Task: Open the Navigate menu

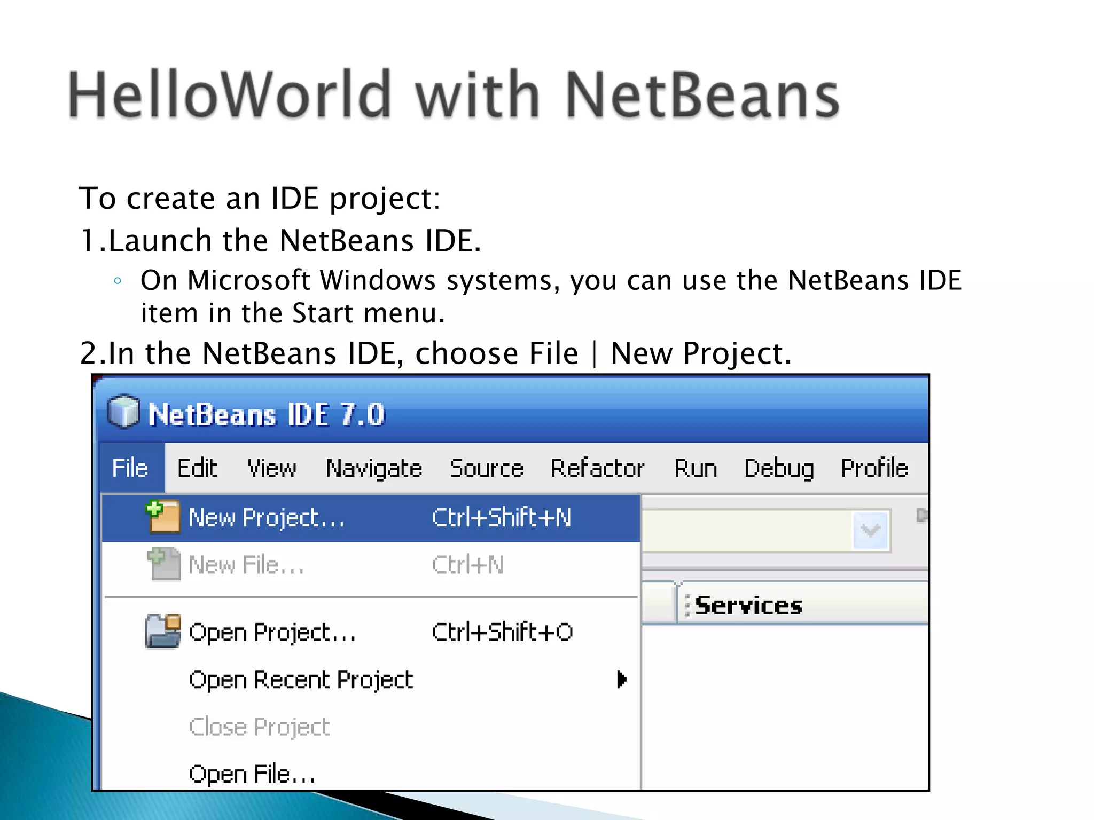Action: tap(374, 469)
